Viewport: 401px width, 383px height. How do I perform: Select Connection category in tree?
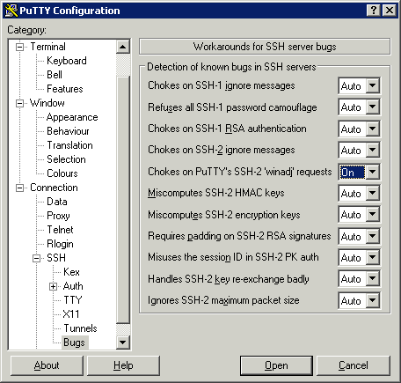click(x=54, y=188)
